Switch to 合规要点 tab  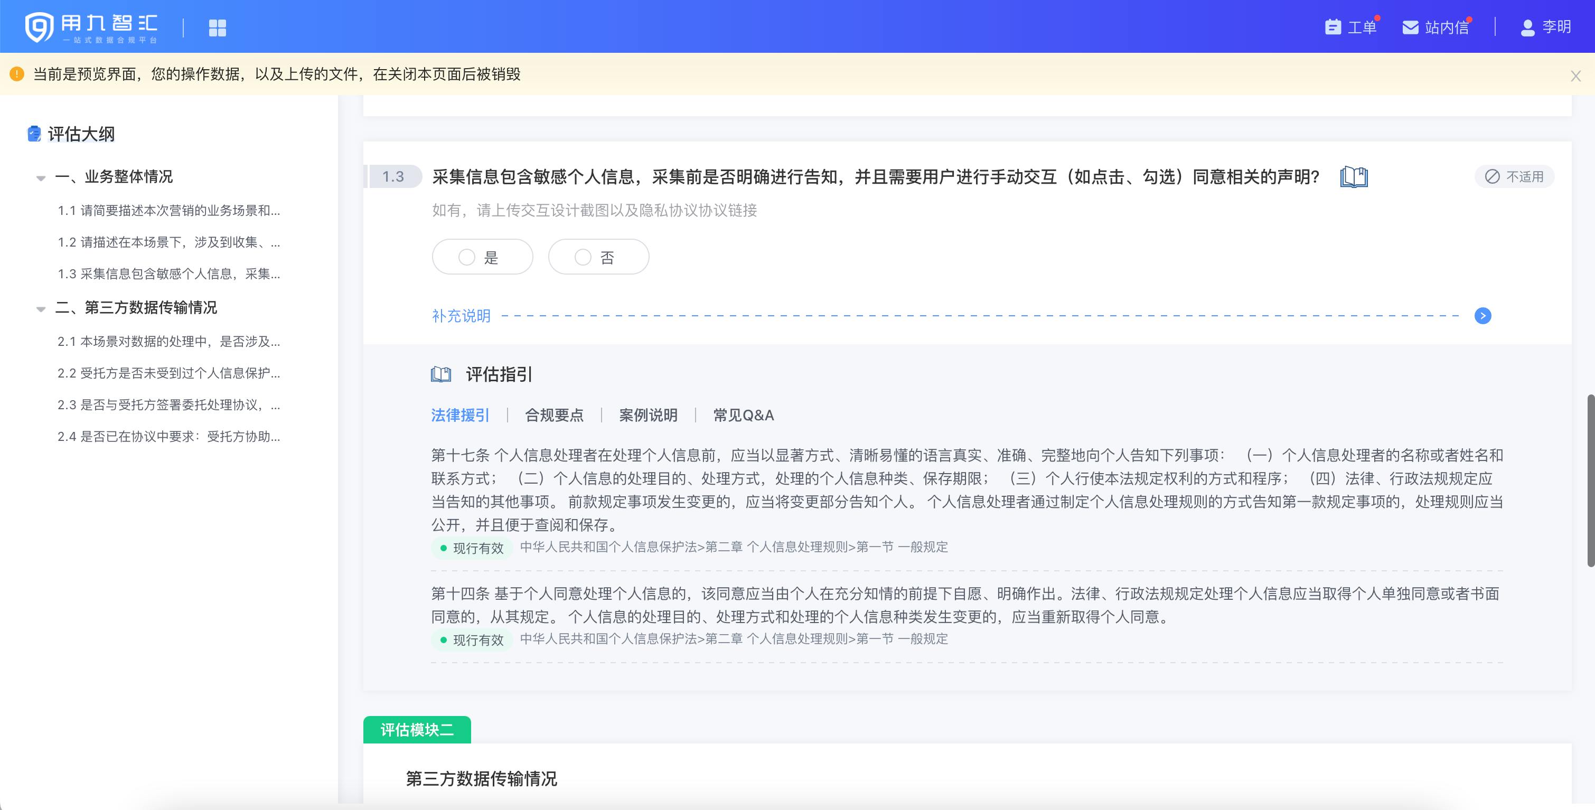point(554,415)
